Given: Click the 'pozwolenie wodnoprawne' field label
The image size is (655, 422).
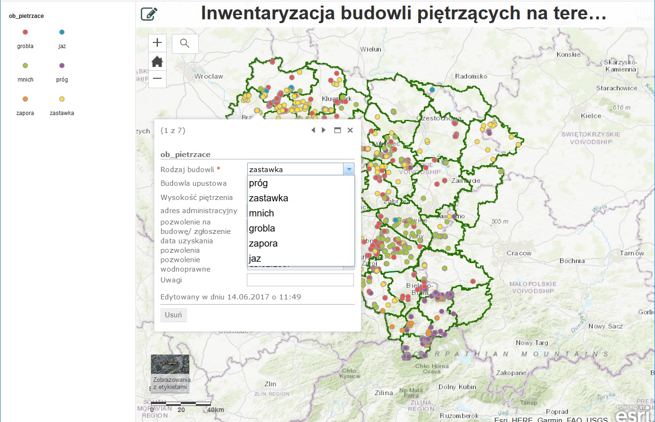Looking at the screenshot, I should click(x=185, y=265).
